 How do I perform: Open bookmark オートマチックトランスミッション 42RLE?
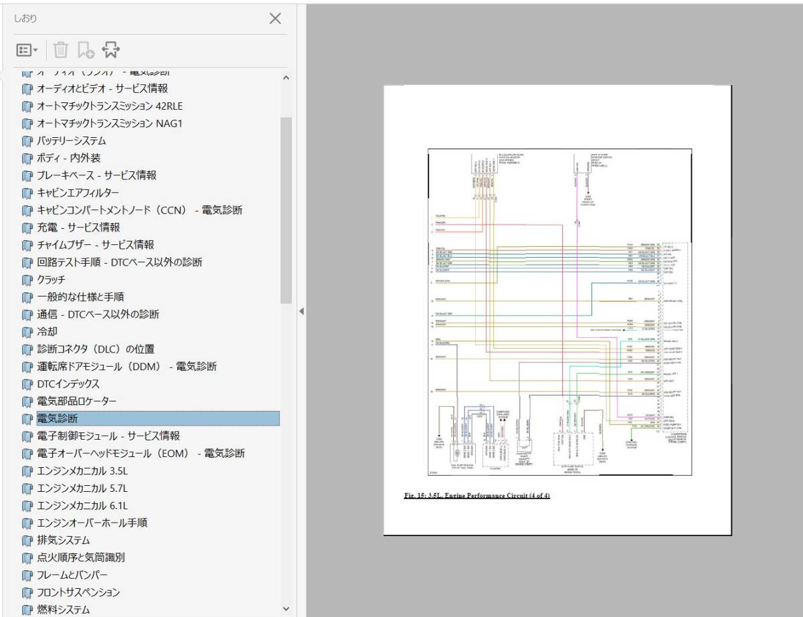pos(110,106)
